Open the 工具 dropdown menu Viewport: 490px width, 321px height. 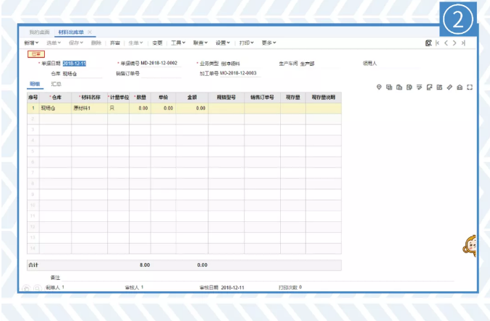tap(178, 43)
